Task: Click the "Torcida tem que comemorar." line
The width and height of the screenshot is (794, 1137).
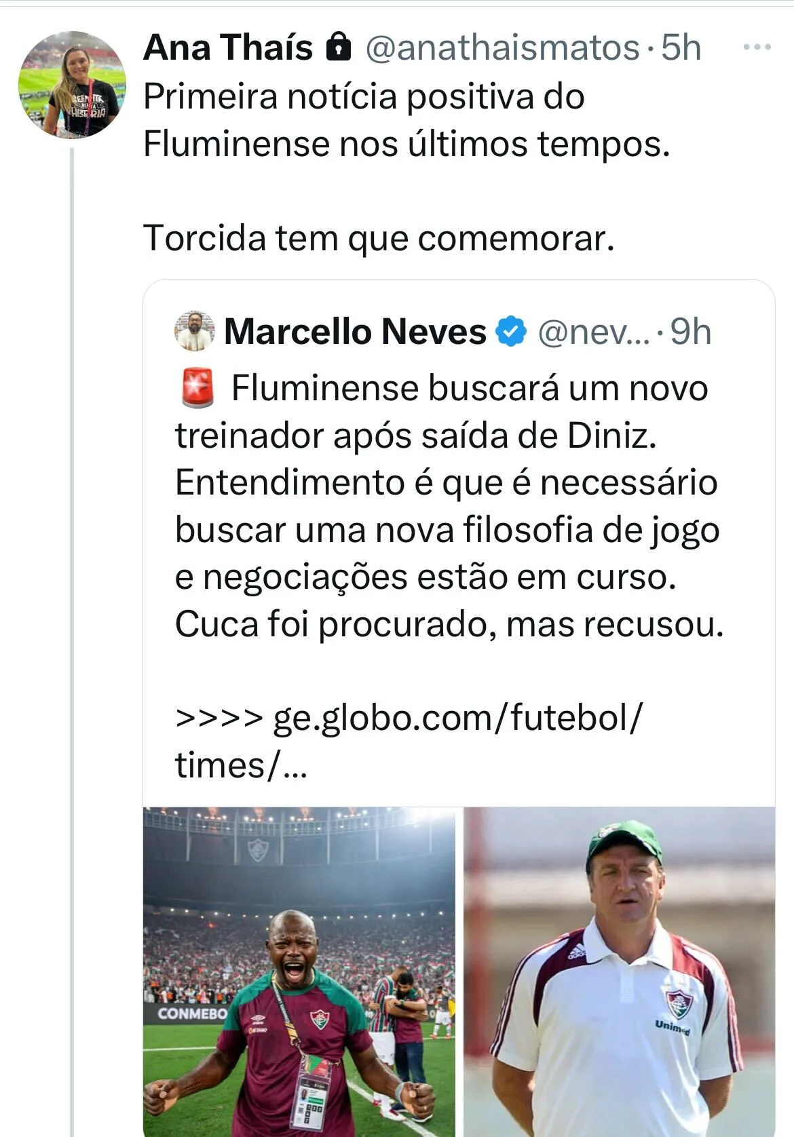Action: [x=379, y=238]
